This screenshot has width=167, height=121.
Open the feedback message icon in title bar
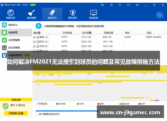(102, 5)
